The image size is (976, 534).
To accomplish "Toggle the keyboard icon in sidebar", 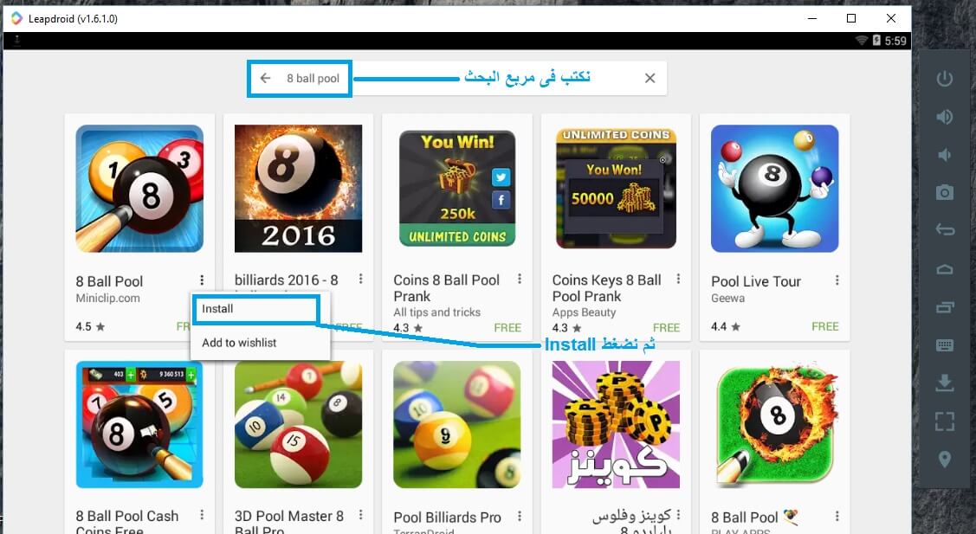I will click(x=944, y=344).
